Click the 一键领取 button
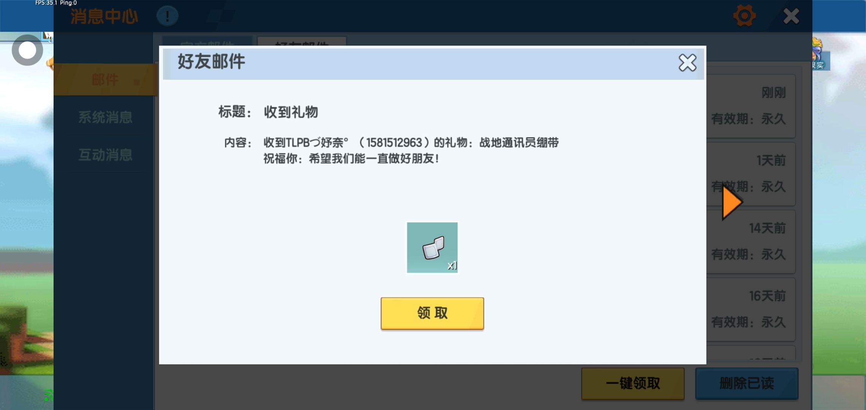The height and width of the screenshot is (410, 866). click(x=633, y=383)
